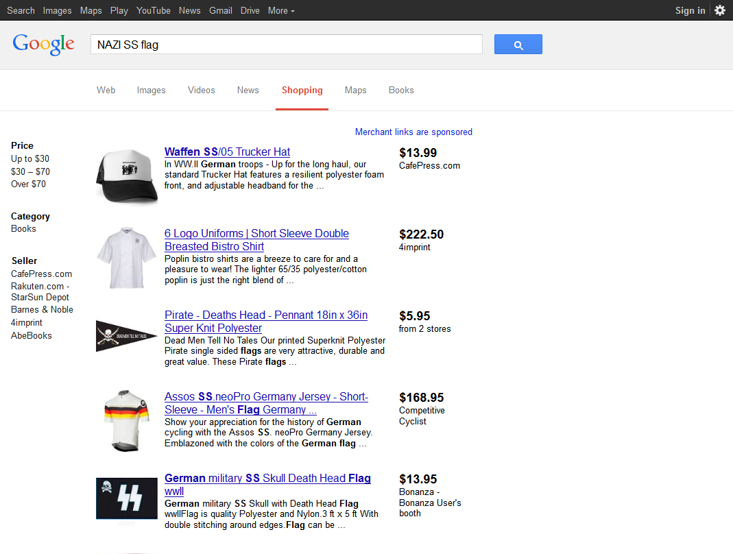
Task: Open Images in the top black bar
Action: click(x=57, y=10)
